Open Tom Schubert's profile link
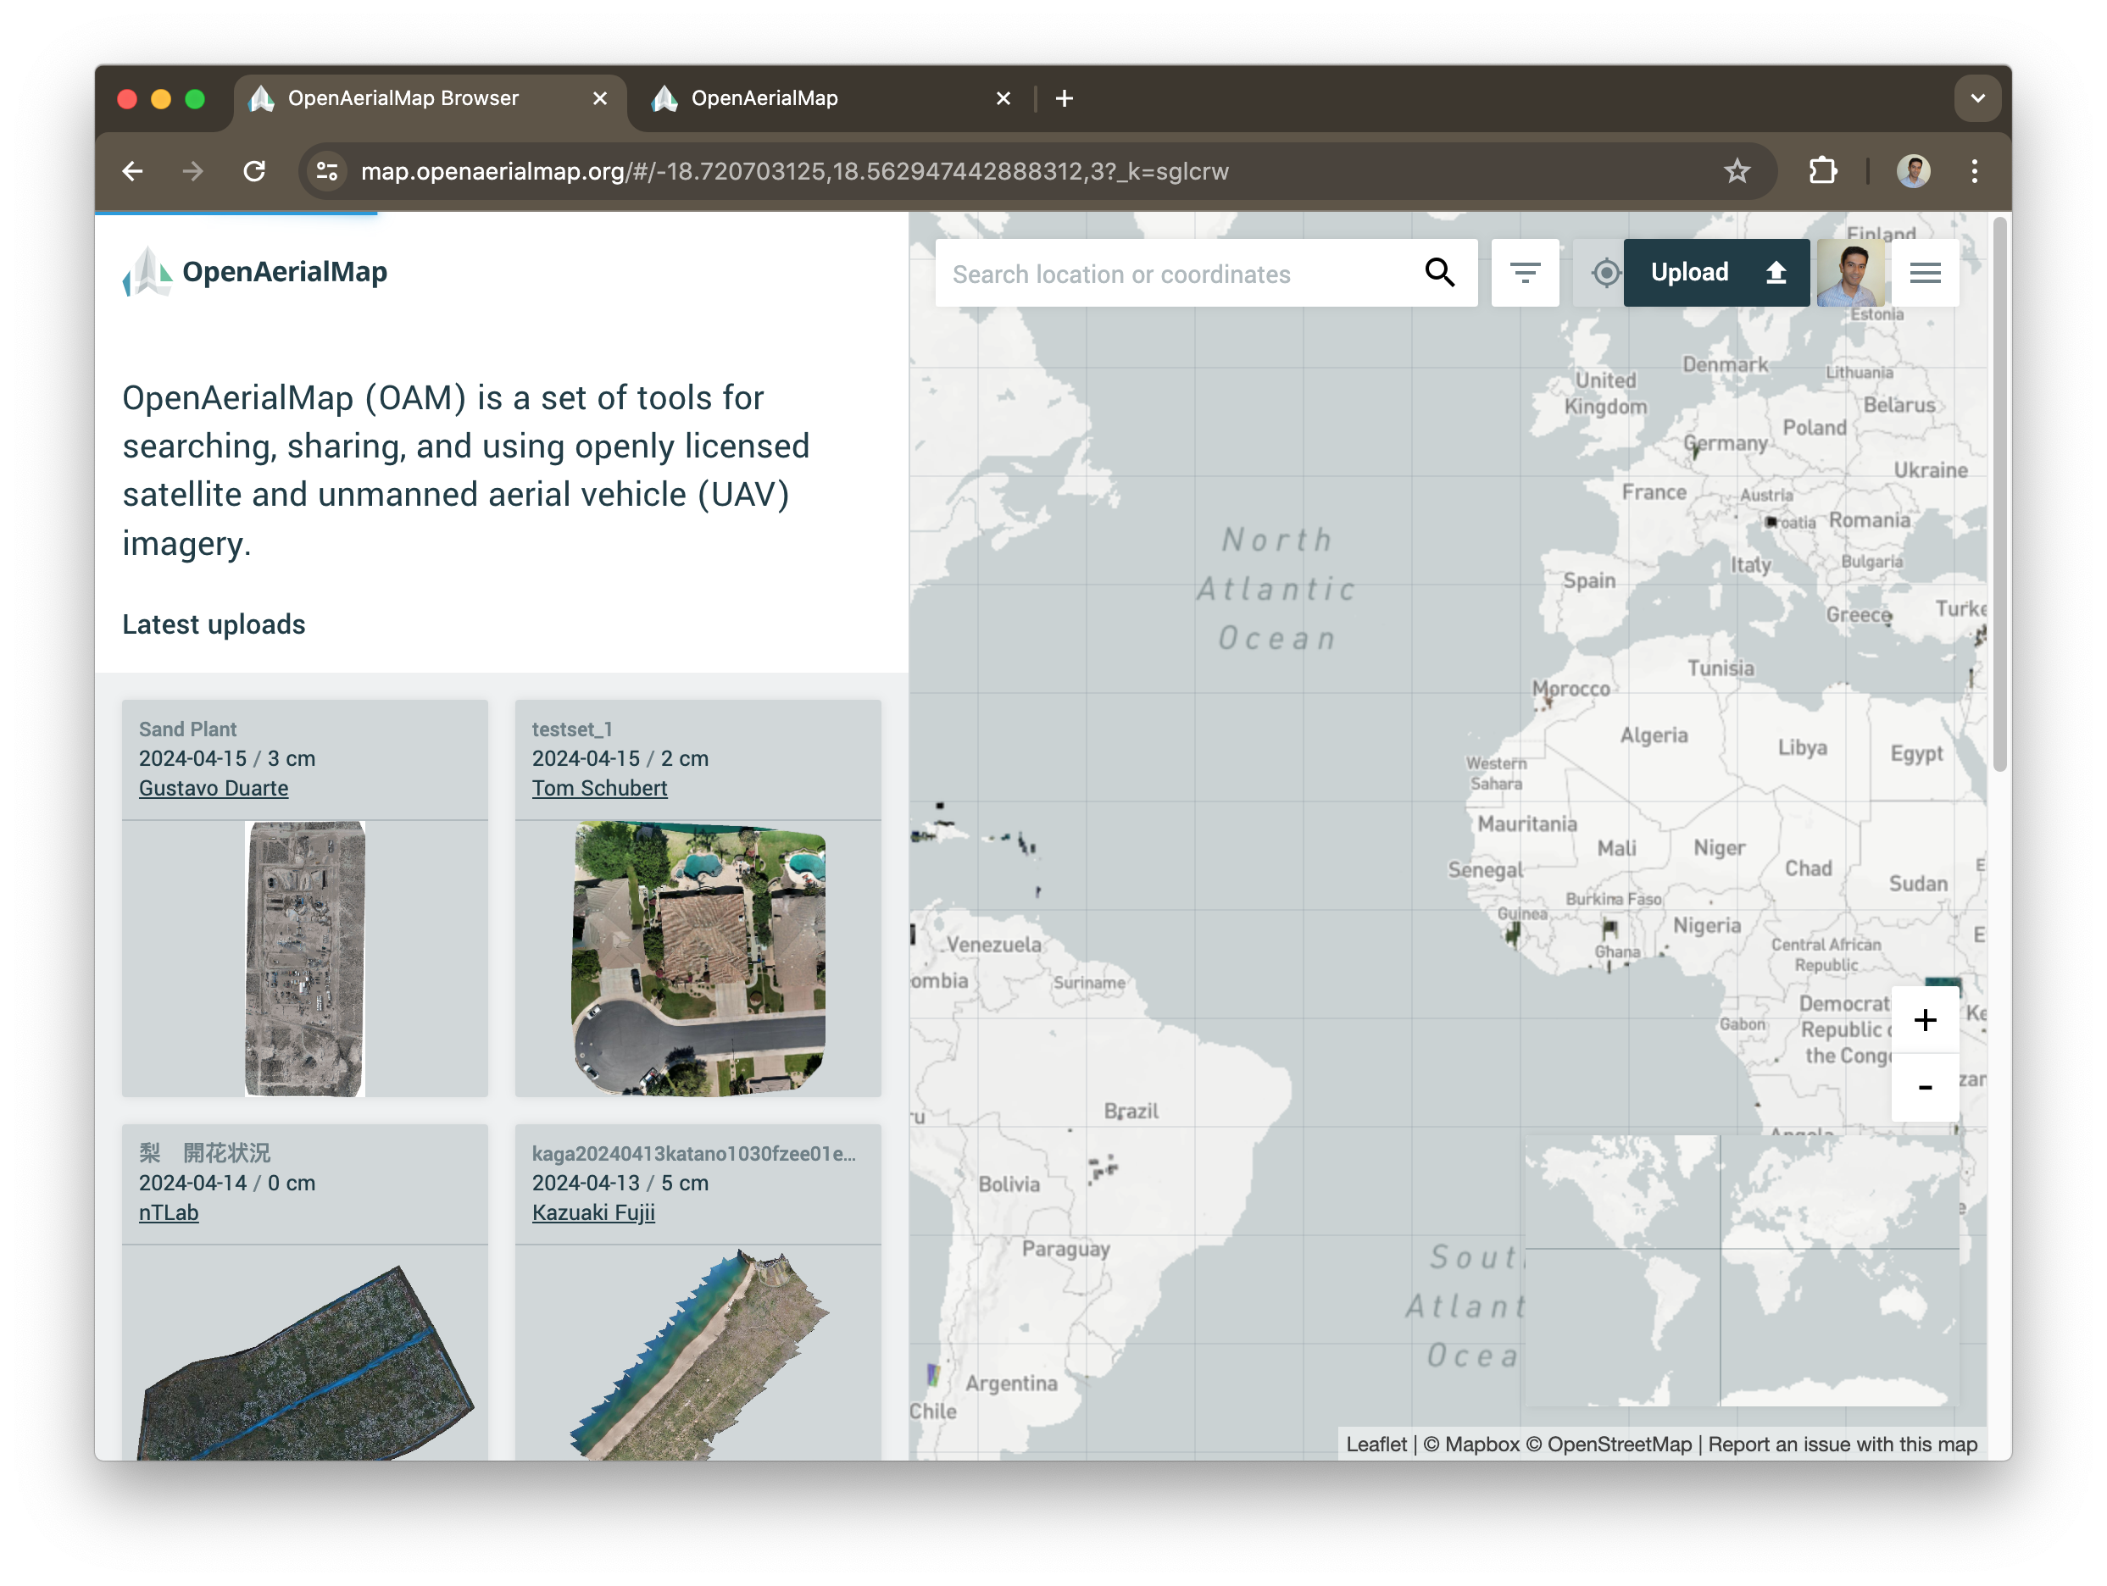Viewport: 2107px width, 1586px height. coord(599,788)
